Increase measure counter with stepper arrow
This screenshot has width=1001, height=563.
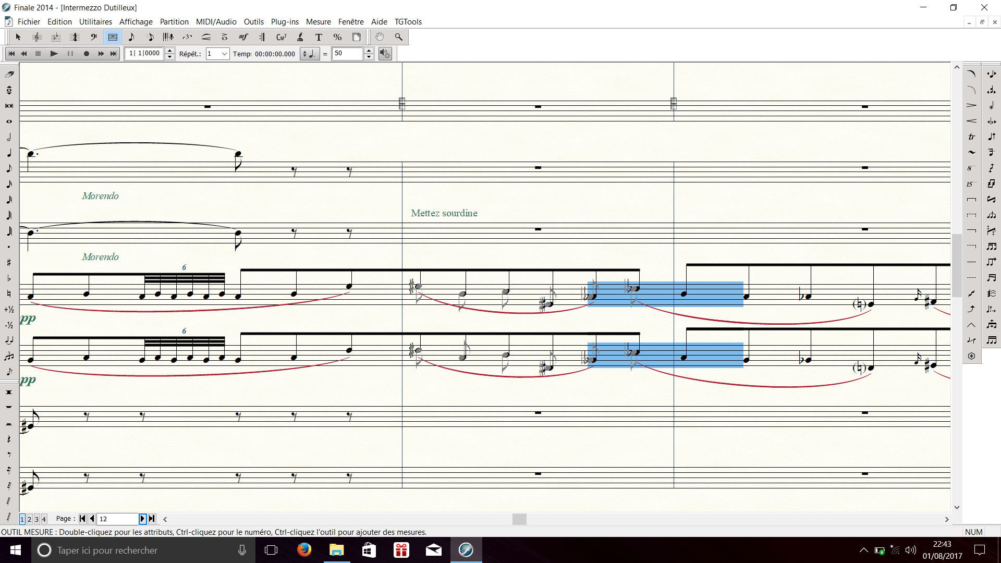[169, 51]
